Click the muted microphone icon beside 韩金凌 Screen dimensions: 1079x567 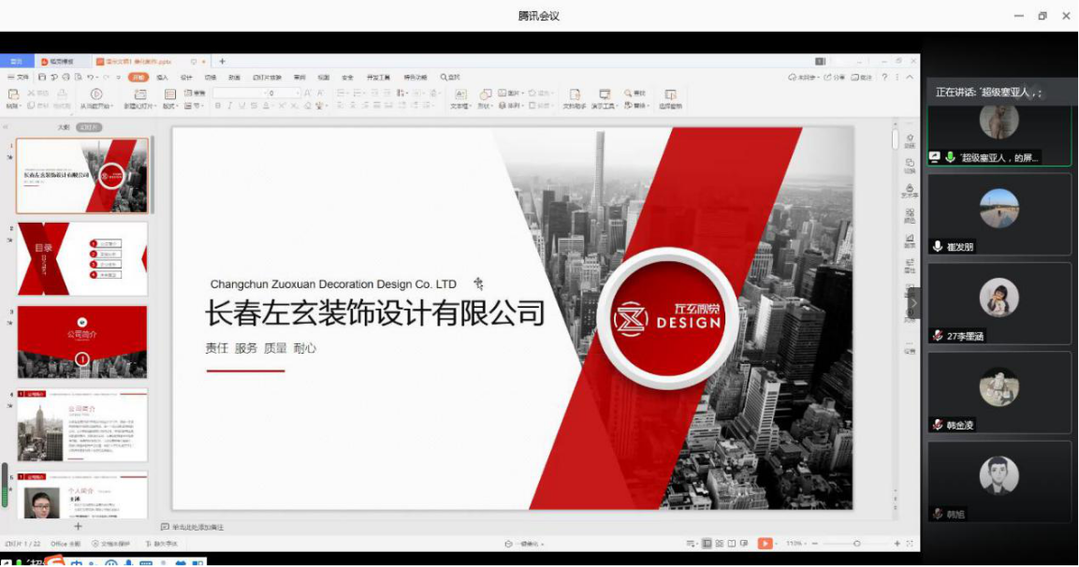[938, 425]
